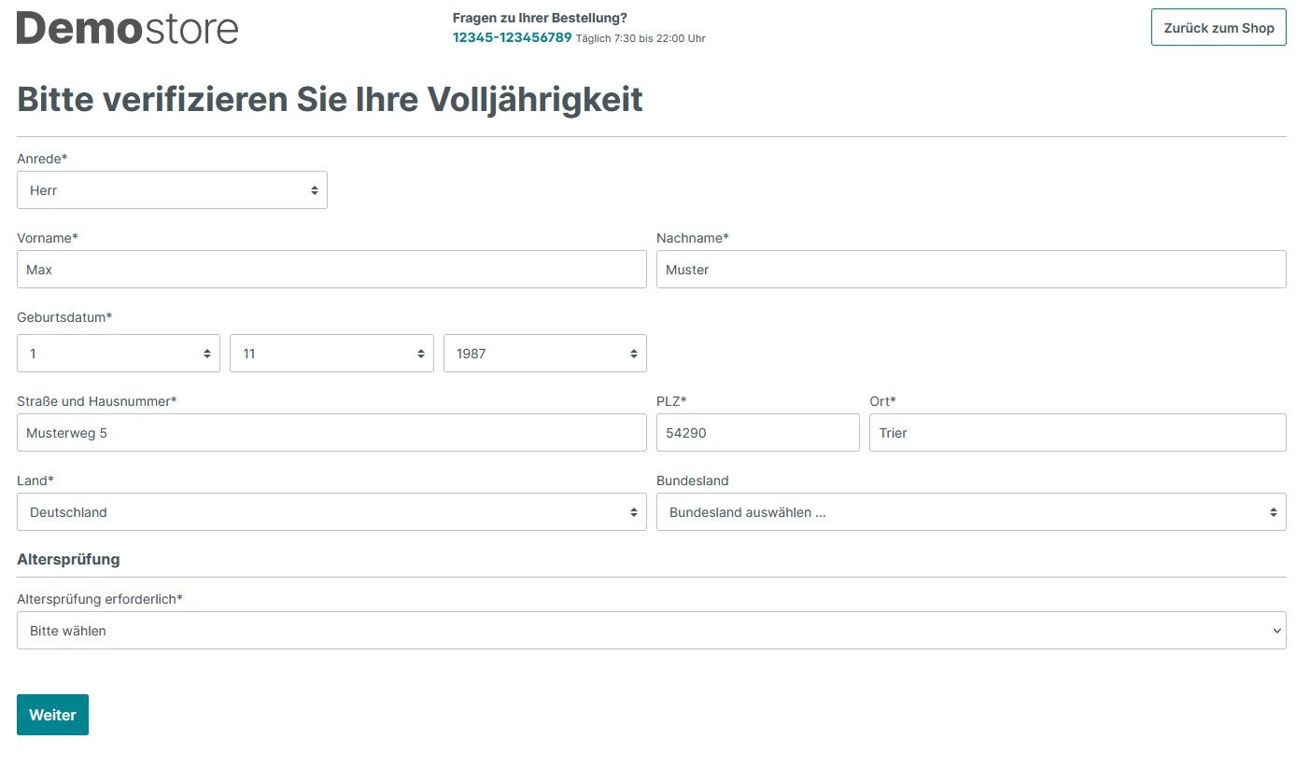1310x767 pixels.
Task: Click the Vorname* label
Action: pyautogui.click(x=48, y=238)
